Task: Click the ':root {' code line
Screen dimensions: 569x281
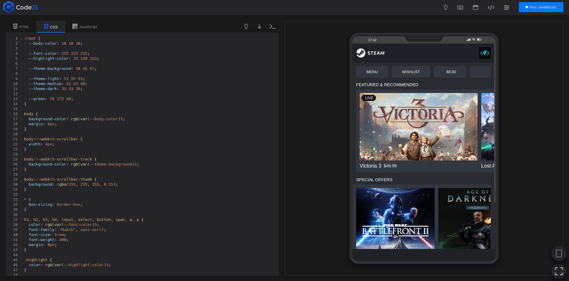Action: [32, 38]
